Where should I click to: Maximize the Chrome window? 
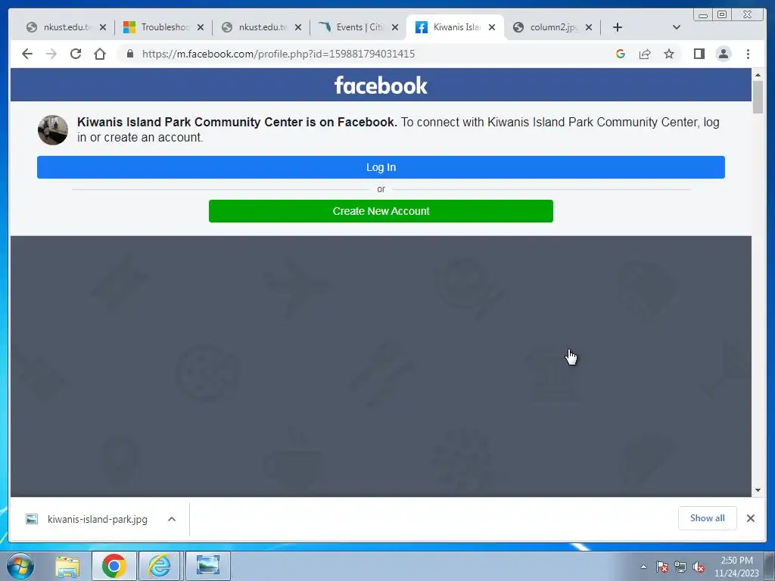(x=722, y=14)
